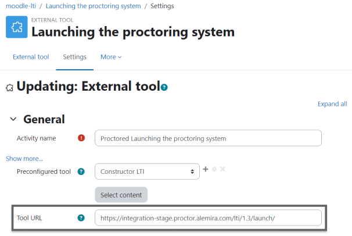Select the Settings tab
Image resolution: width=352 pixels, height=236 pixels.
click(75, 57)
